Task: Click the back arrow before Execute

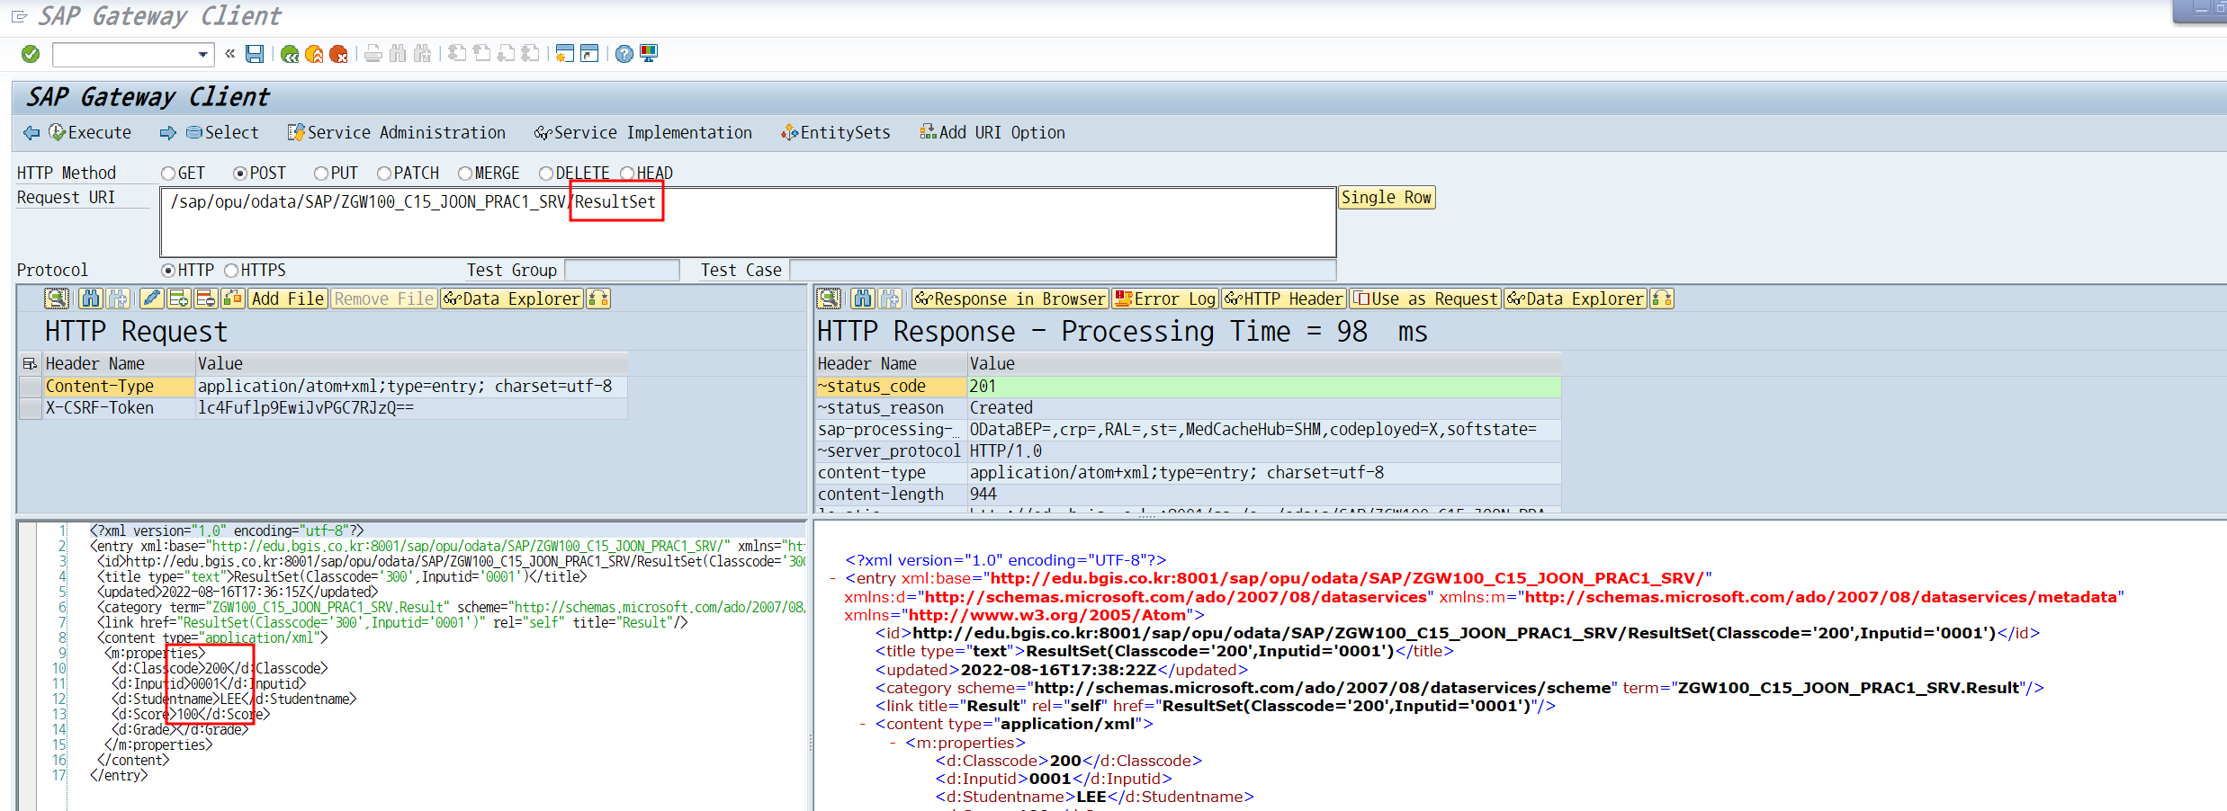Action: 31,133
